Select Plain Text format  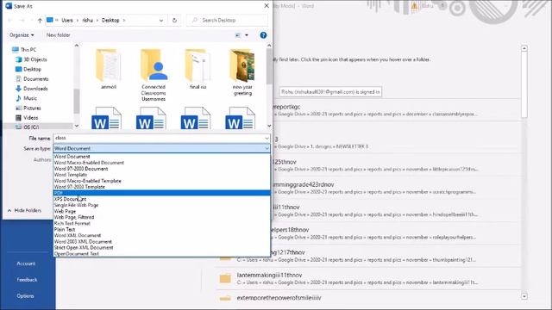65,229
